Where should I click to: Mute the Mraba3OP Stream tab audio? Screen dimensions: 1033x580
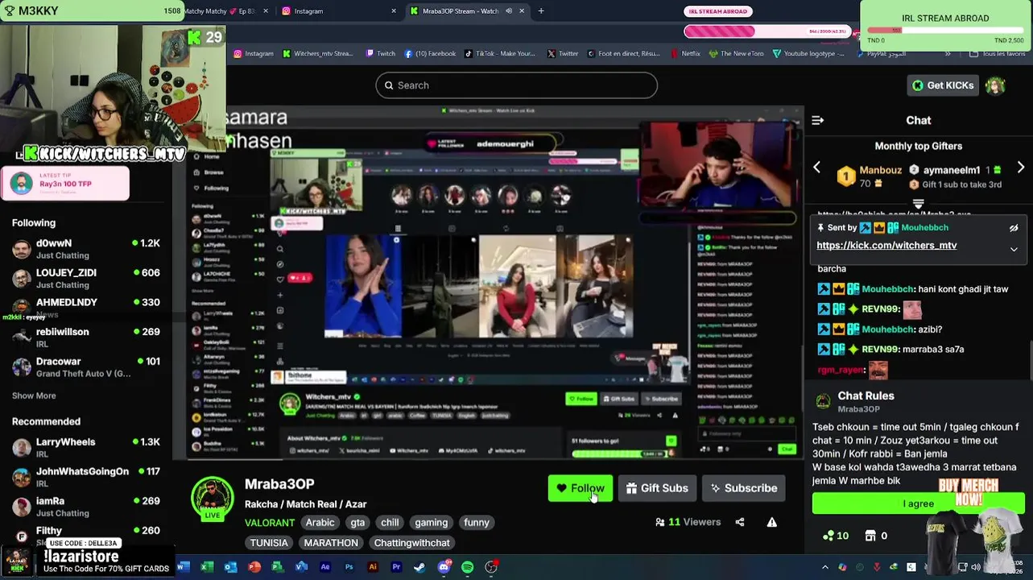(508, 11)
